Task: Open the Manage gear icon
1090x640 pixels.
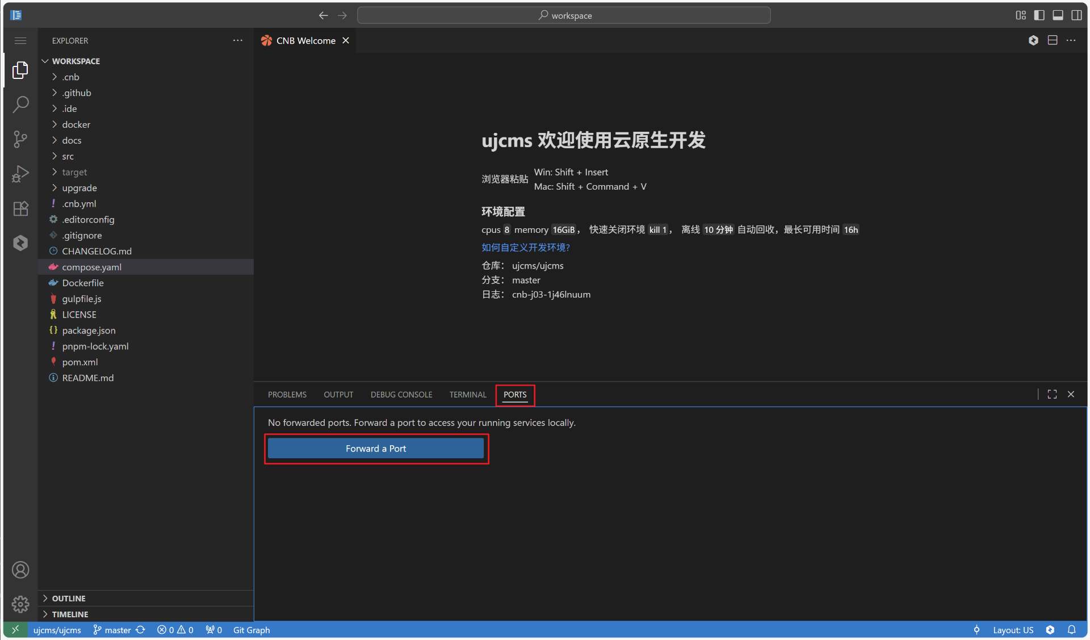Action: tap(20, 604)
